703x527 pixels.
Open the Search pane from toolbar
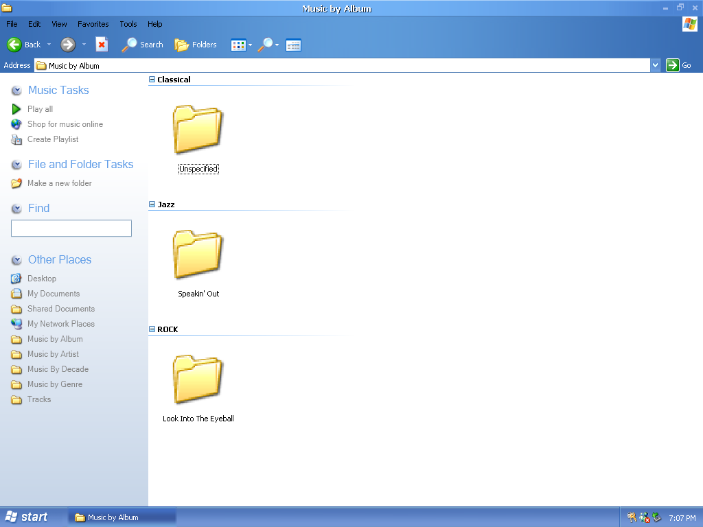point(143,45)
